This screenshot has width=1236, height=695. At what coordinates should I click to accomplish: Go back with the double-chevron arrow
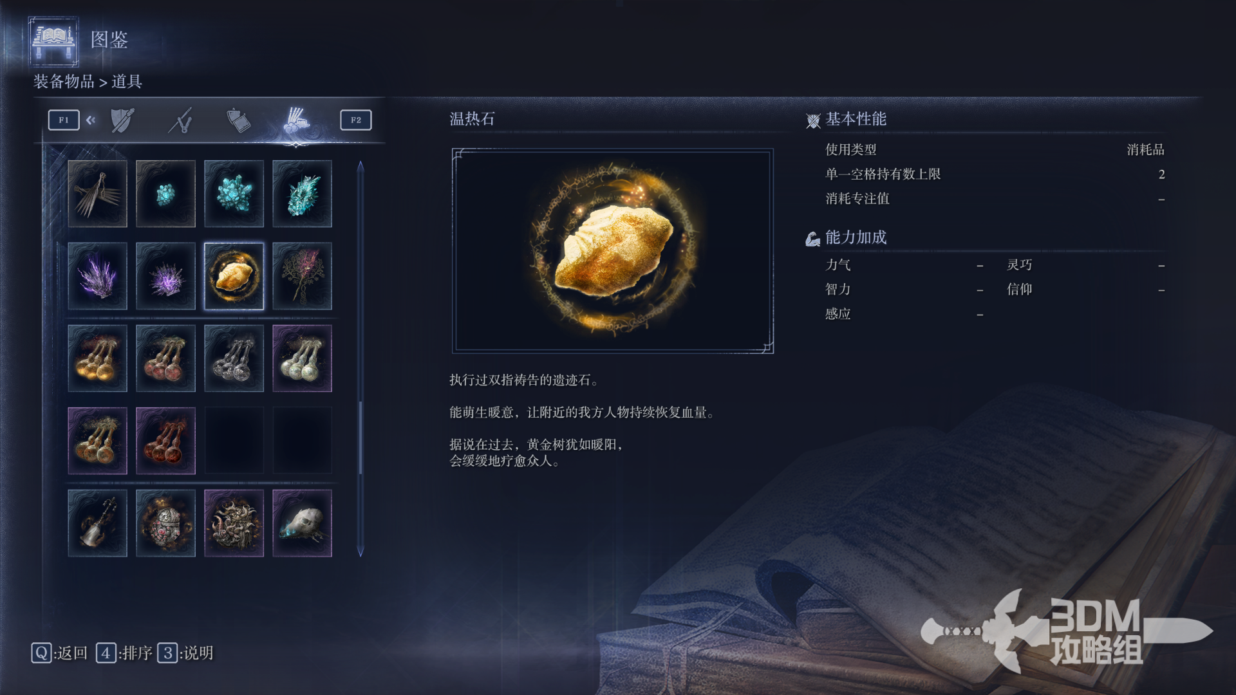91,120
